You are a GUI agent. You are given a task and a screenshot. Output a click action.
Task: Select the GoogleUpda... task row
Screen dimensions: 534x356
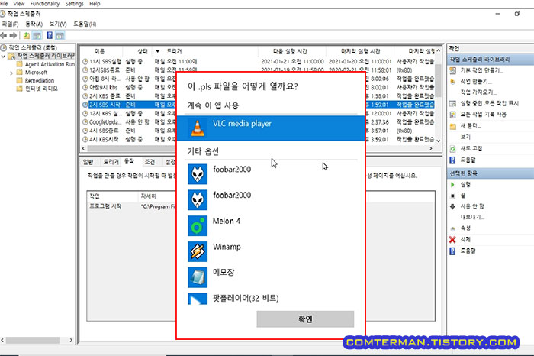pyautogui.click(x=258, y=121)
